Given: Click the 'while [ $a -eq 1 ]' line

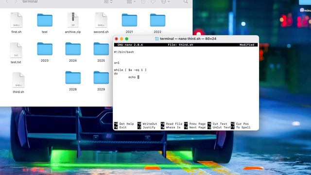Looking at the screenshot, I should click(x=130, y=70).
